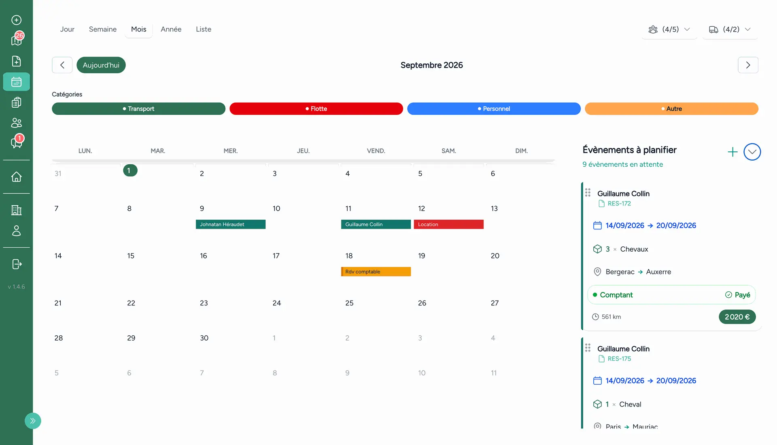Image resolution: width=777 pixels, height=445 pixels.
Task: Go to next month arrow
Action: 748,65
